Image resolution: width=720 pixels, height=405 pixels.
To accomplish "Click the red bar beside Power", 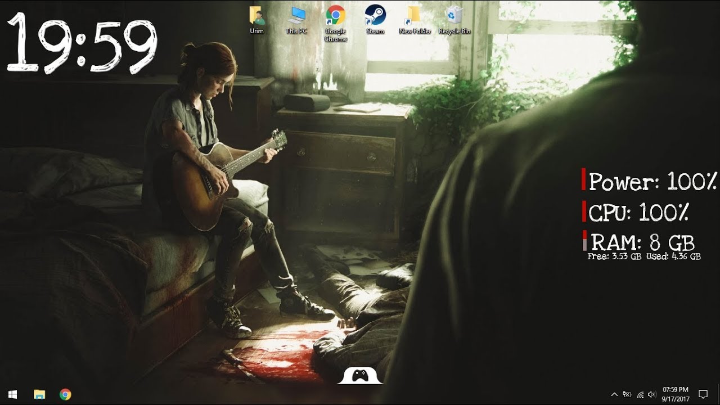I will [x=584, y=179].
